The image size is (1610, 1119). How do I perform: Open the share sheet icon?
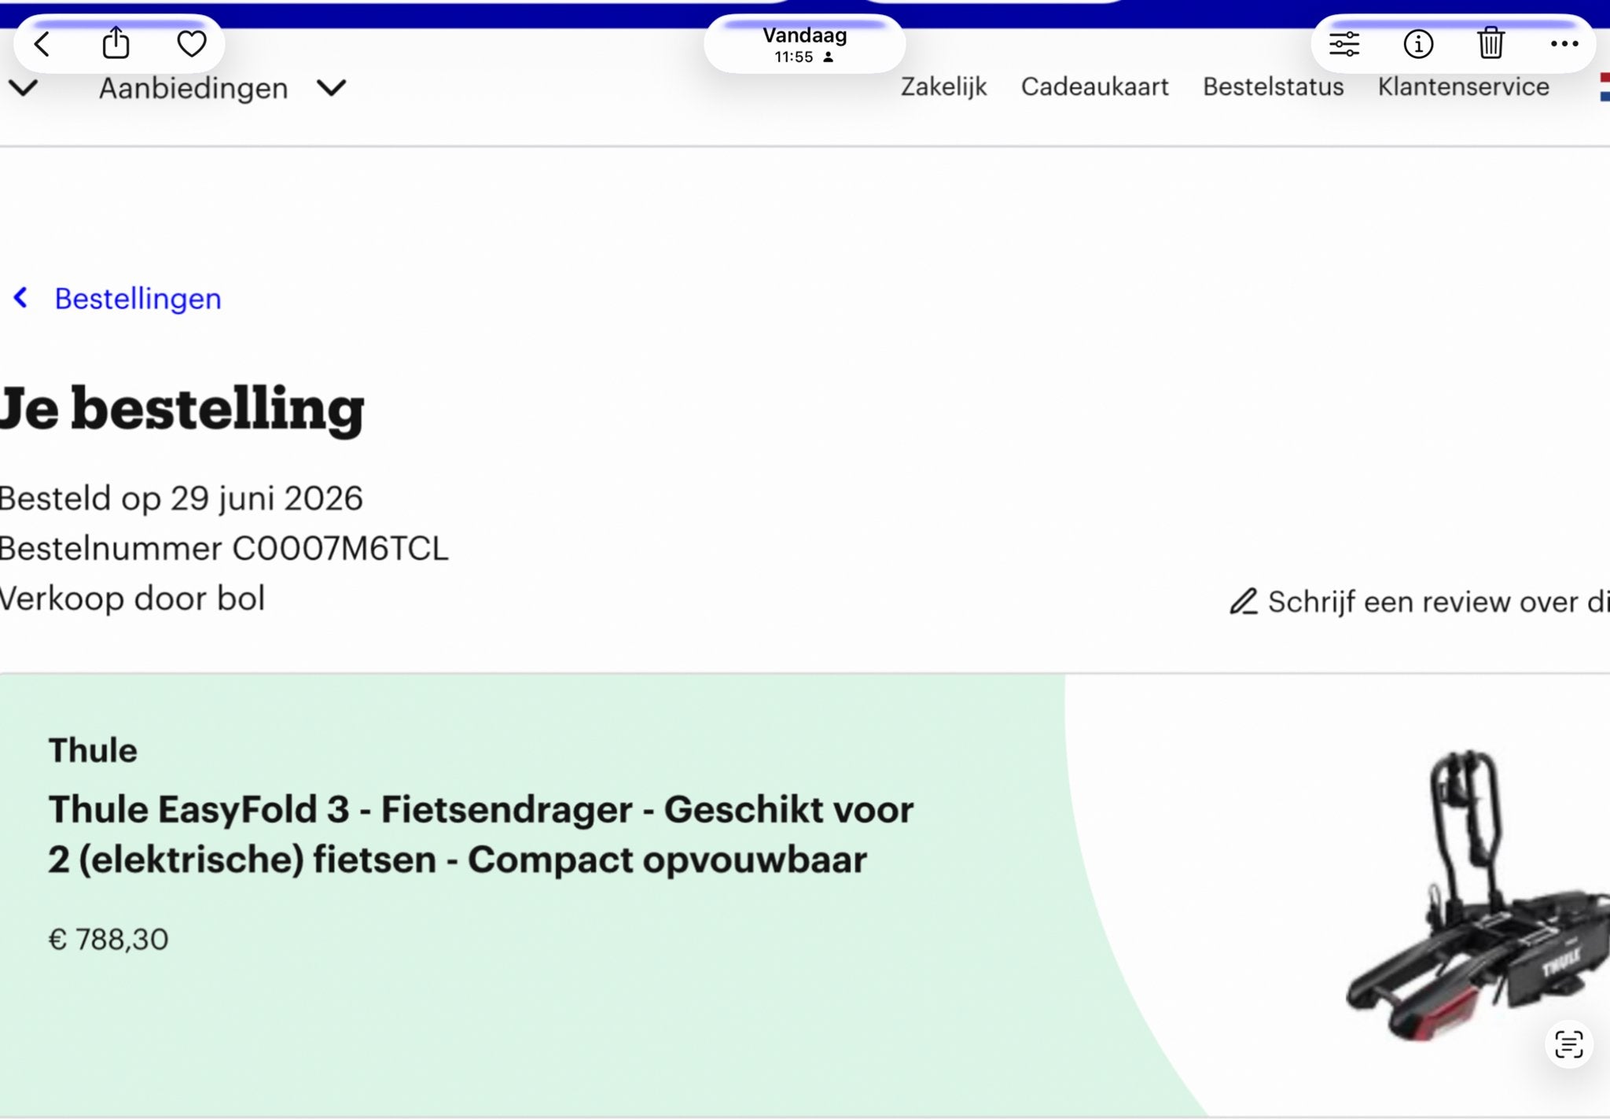[x=116, y=43]
